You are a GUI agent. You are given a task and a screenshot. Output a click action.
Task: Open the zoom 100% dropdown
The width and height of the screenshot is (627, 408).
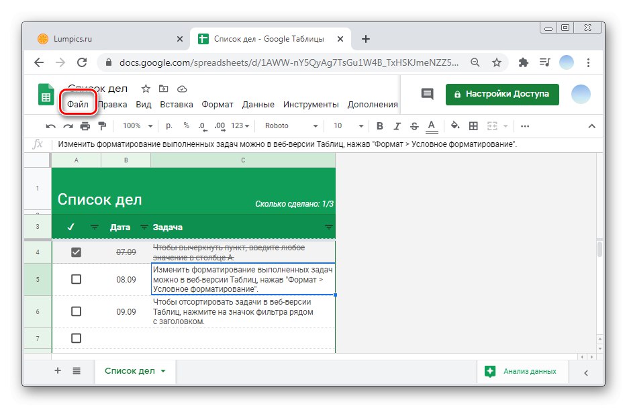tap(138, 126)
